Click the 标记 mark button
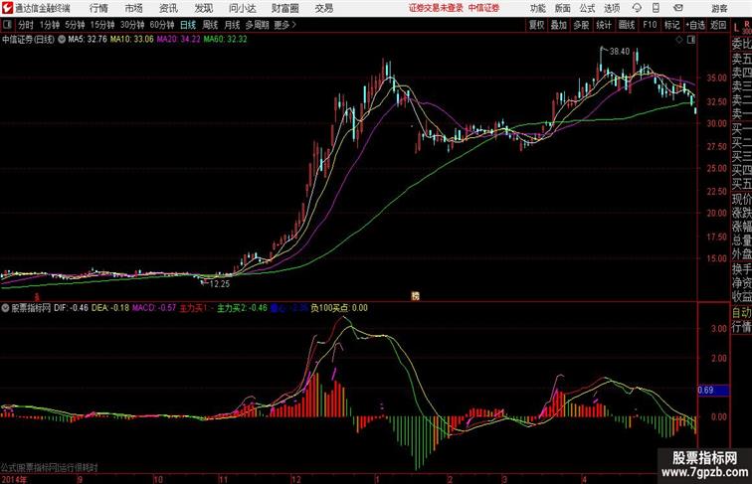Viewport: 752px width, 484px height. click(x=671, y=25)
